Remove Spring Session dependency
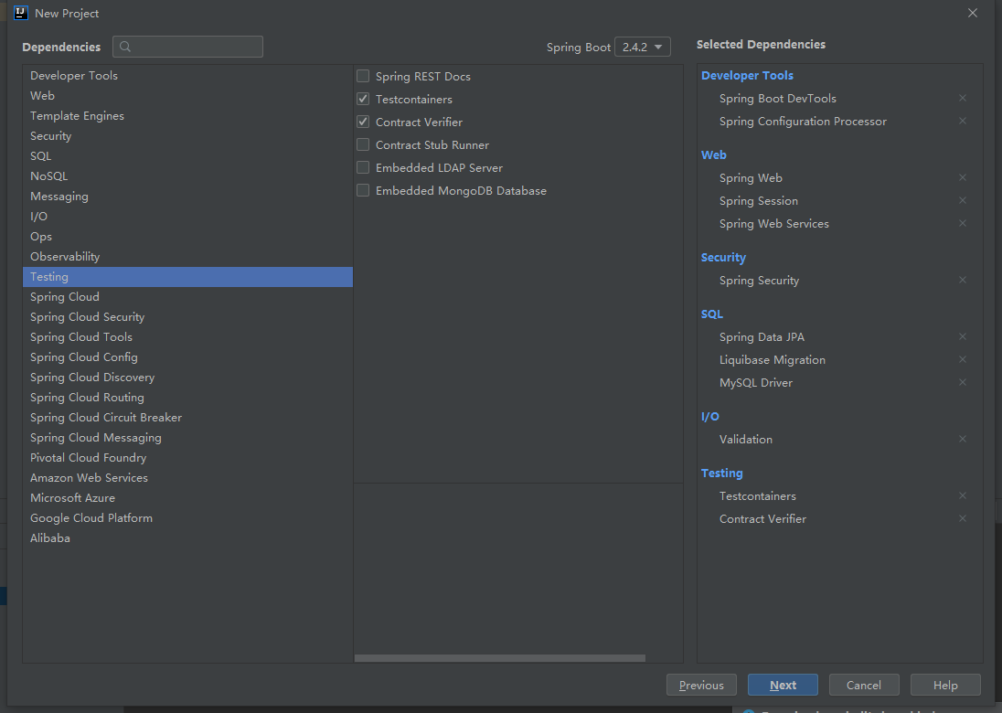This screenshot has height=713, width=1002. click(x=963, y=200)
